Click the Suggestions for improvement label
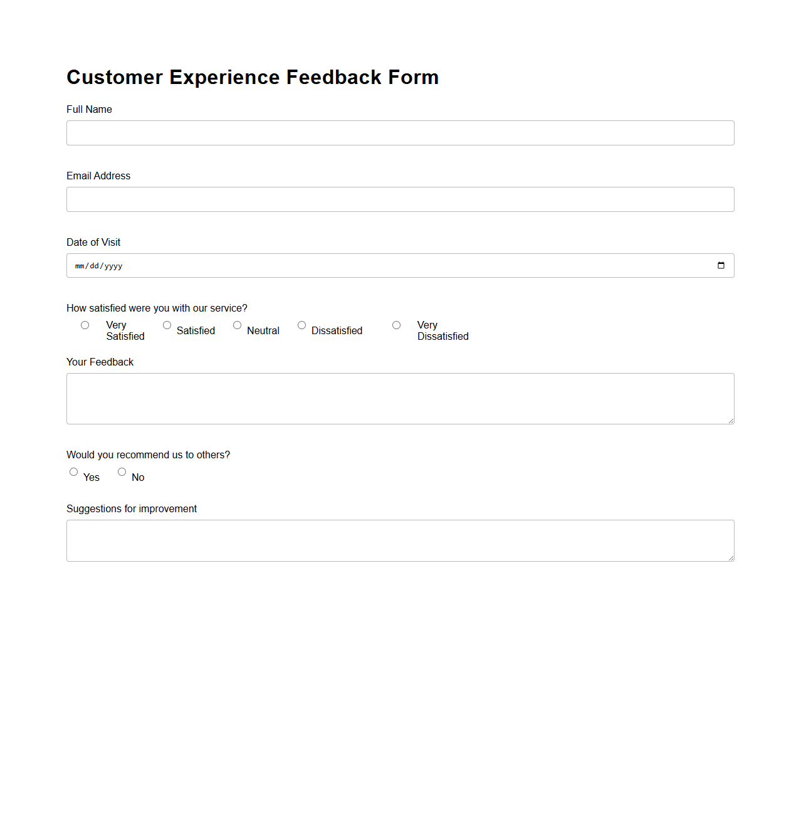Screen dimensions: 801x815 coord(132,508)
